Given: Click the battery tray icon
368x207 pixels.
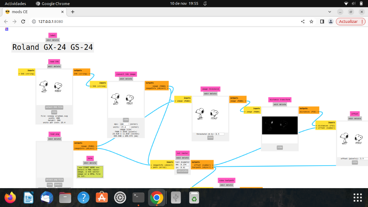Looking at the screenshot, I should 361,3.
